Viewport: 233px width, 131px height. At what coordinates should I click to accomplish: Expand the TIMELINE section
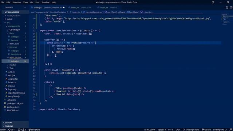pyautogui.click(x=9, y=126)
